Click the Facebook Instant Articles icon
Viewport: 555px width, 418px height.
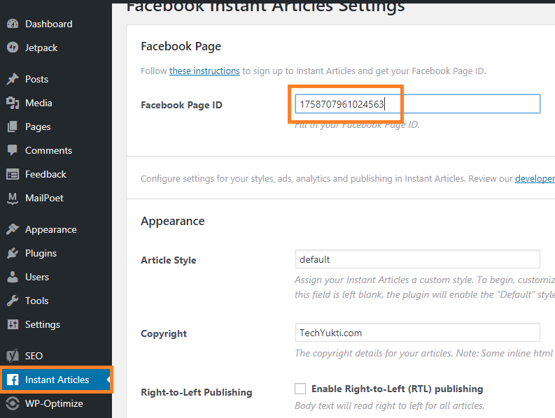pyautogui.click(x=13, y=380)
